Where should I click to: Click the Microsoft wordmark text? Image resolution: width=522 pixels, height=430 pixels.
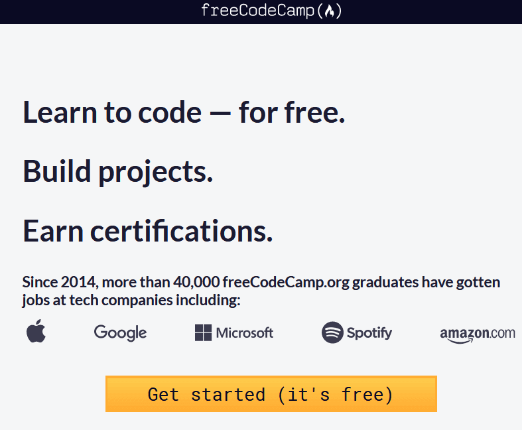point(245,332)
